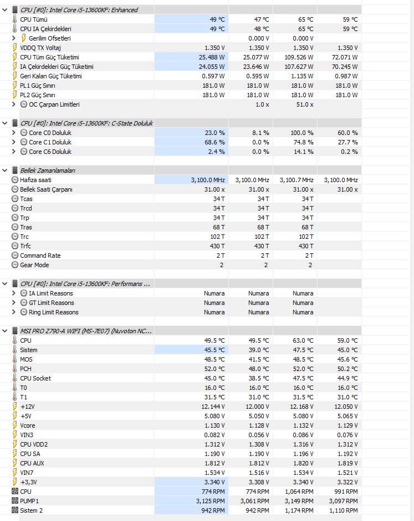Click lightning icon beside Vcore
Viewport: 414px width, 521px height.
coord(14,425)
